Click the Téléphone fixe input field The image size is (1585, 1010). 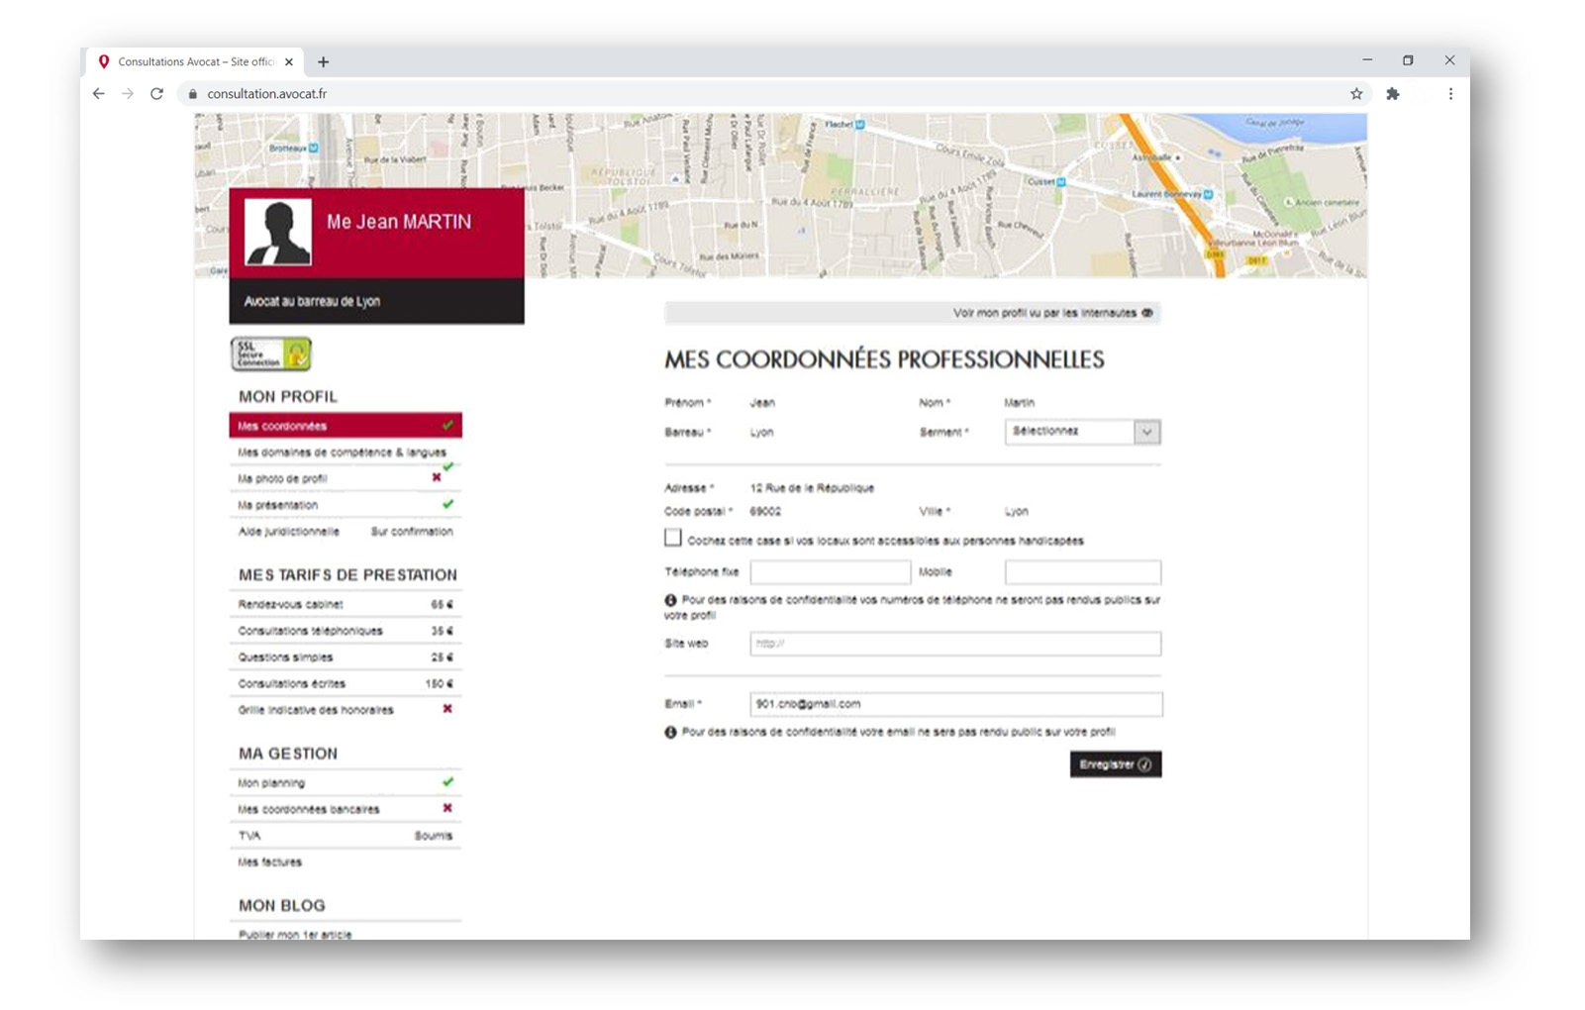pyautogui.click(x=830, y=571)
